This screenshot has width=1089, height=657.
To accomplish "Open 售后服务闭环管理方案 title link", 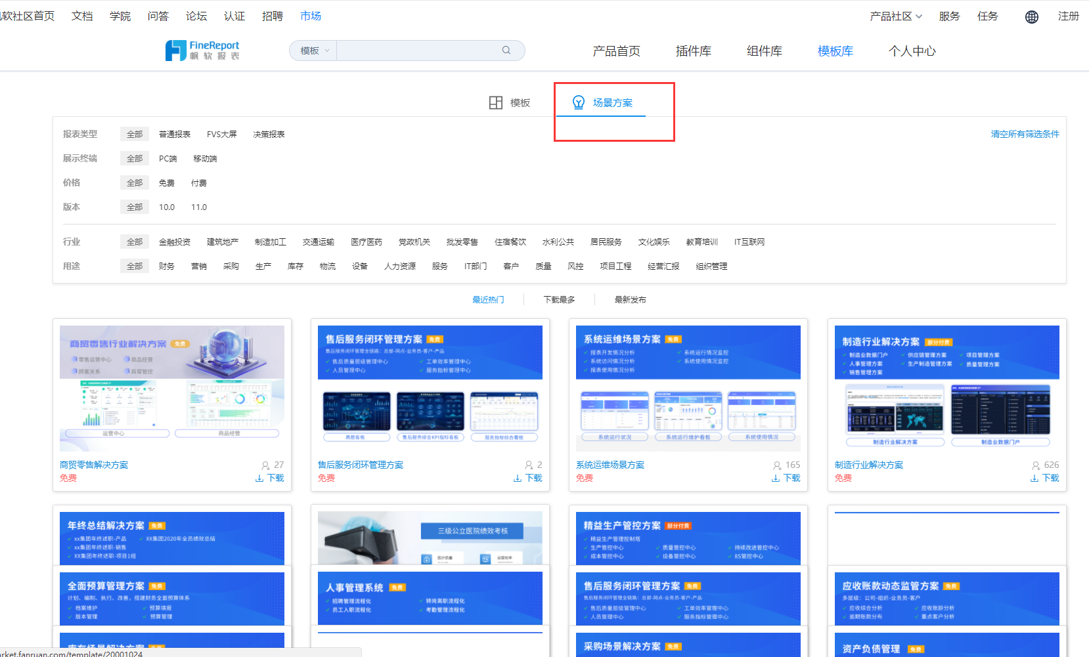I will pyautogui.click(x=361, y=465).
